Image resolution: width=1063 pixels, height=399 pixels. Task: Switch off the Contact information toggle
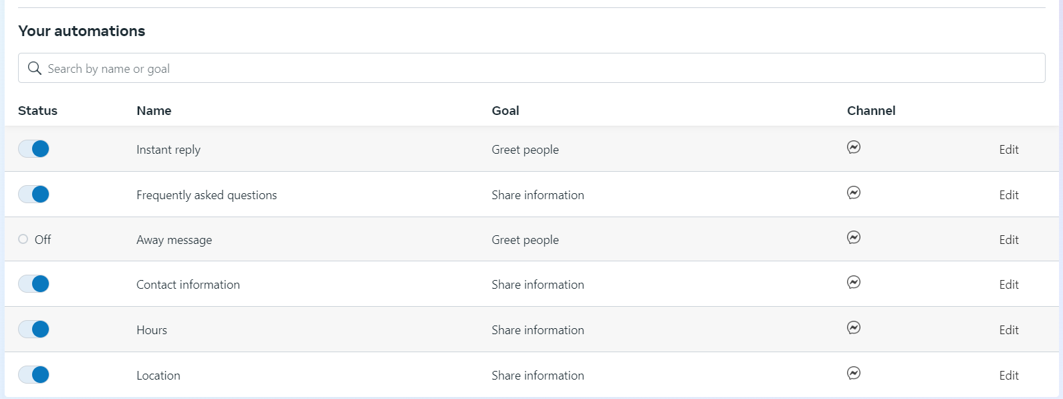tap(34, 284)
